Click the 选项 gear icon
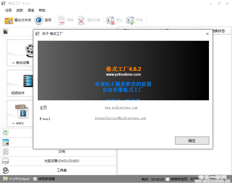The width and height of the screenshot is (232, 183). (x=39, y=20)
